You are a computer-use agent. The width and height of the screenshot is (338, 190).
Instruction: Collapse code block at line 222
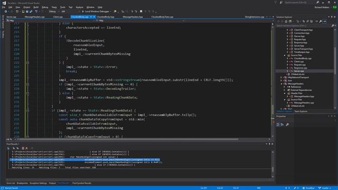(27, 63)
